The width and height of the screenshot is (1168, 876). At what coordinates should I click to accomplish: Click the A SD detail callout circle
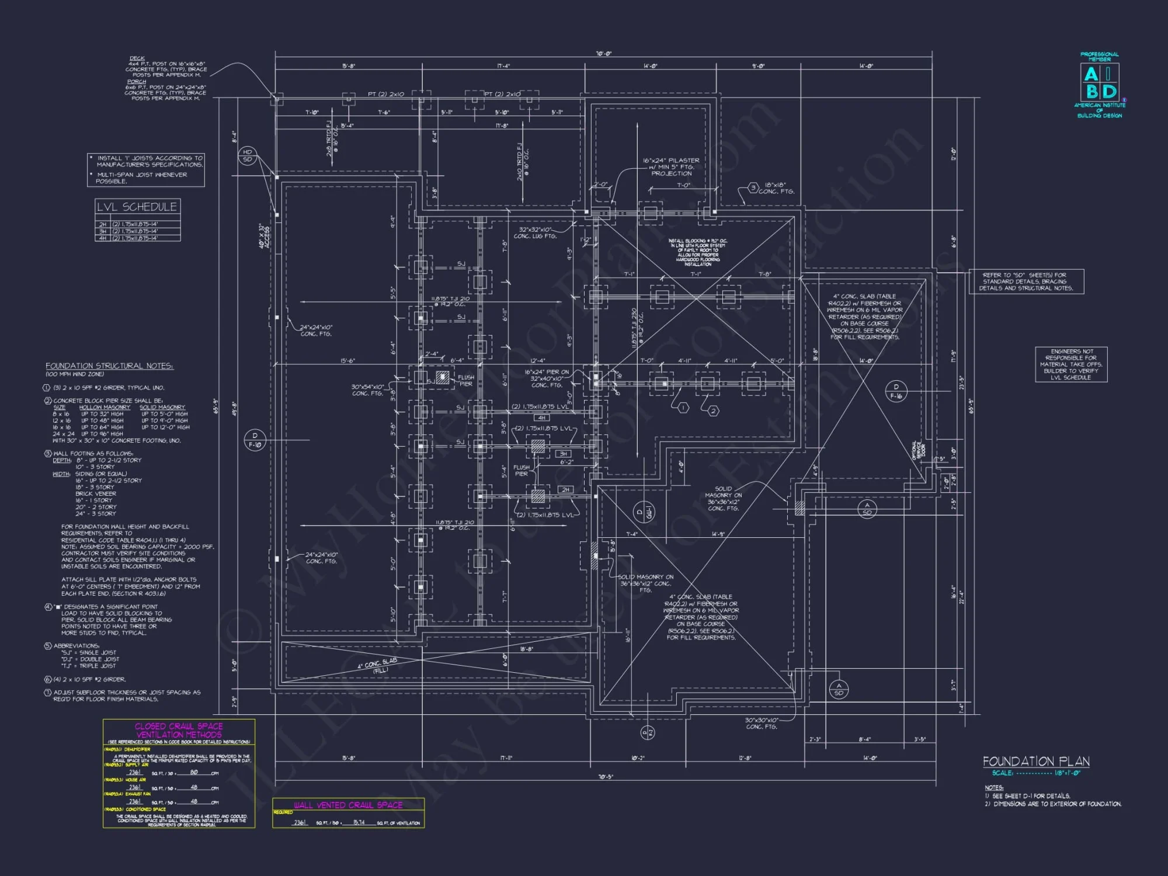868,508
